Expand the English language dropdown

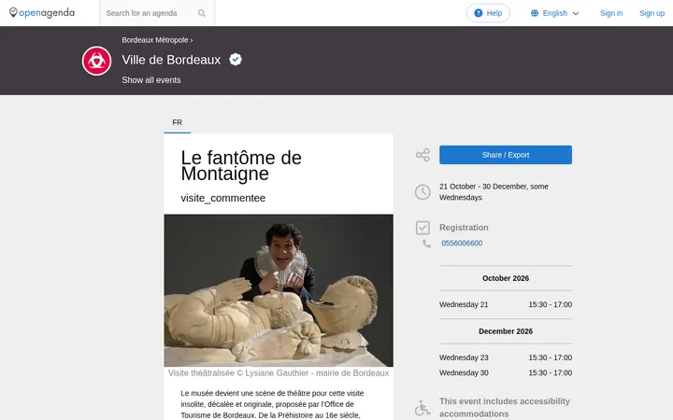coord(555,13)
